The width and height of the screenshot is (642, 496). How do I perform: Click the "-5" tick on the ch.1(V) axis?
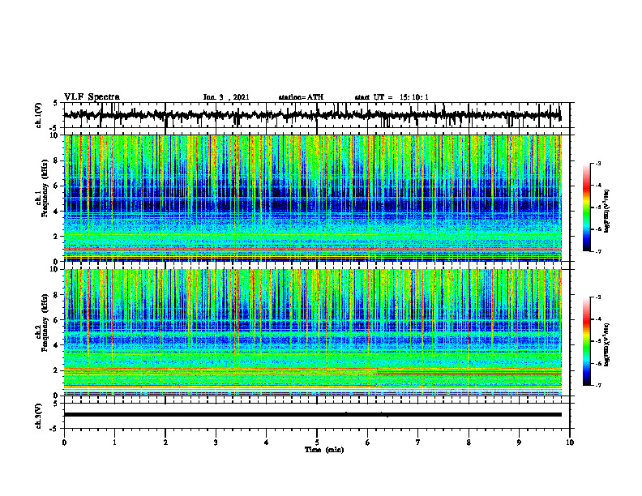[54, 128]
